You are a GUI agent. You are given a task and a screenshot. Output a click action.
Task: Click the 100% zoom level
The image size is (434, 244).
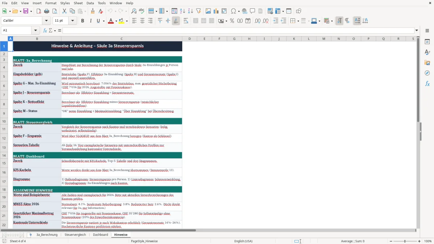tap(428, 241)
